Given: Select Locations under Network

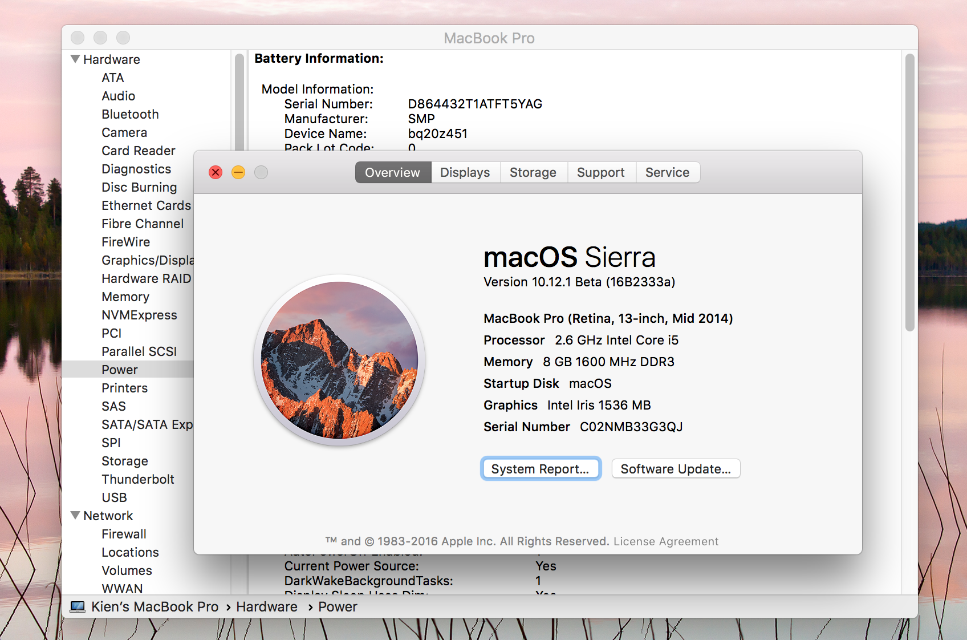Looking at the screenshot, I should pyautogui.click(x=131, y=552).
